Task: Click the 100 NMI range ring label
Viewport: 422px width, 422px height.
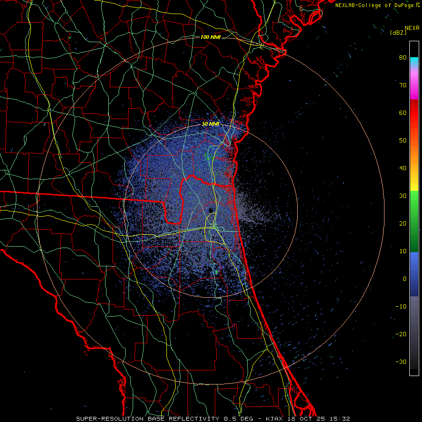Action: click(211, 37)
